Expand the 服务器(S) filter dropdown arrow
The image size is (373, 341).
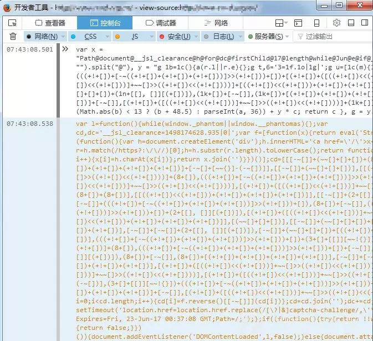pyautogui.click(x=287, y=37)
